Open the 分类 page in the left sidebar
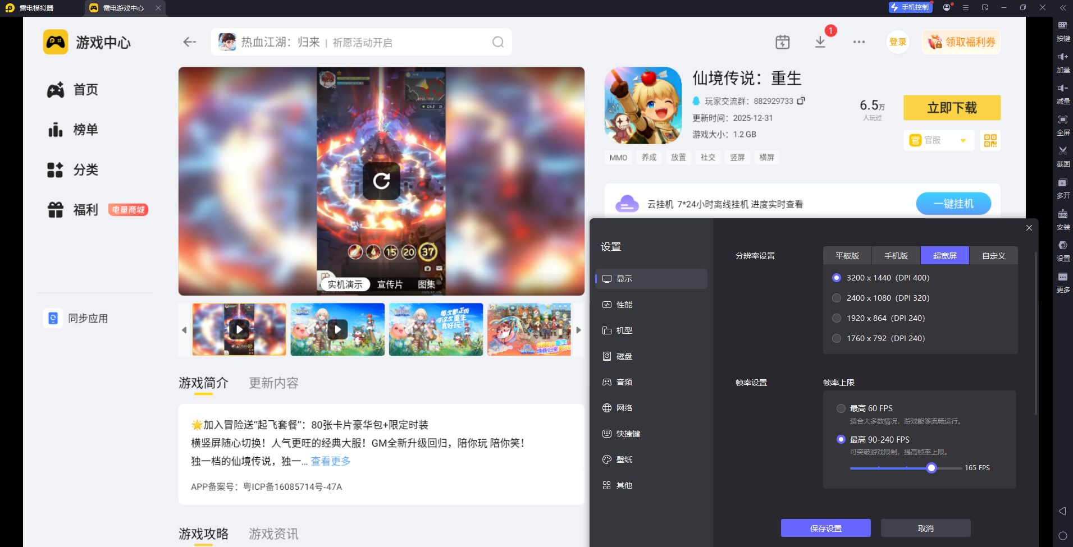The height and width of the screenshot is (547, 1073). coord(74,169)
